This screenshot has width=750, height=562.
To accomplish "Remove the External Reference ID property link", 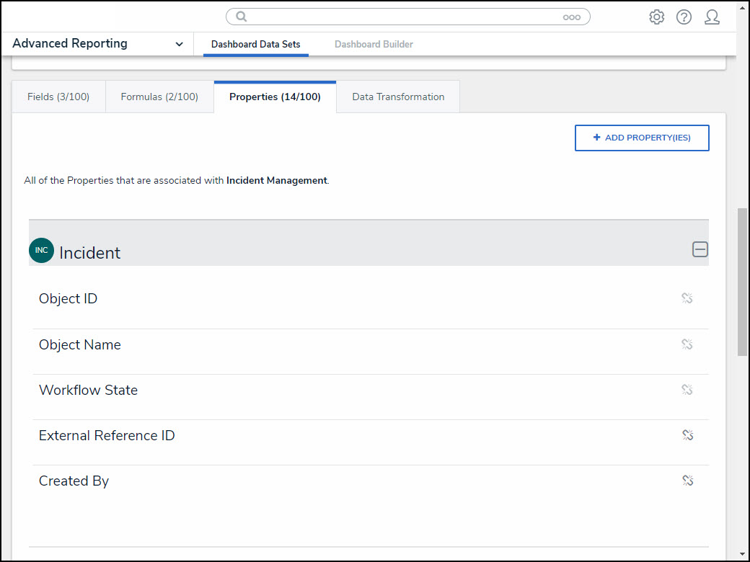I will click(x=687, y=435).
